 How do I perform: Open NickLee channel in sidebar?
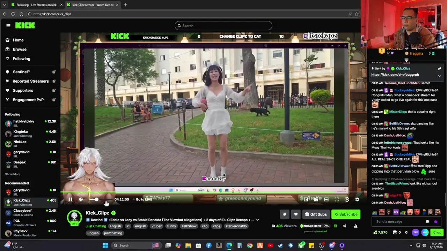(x=30, y=144)
